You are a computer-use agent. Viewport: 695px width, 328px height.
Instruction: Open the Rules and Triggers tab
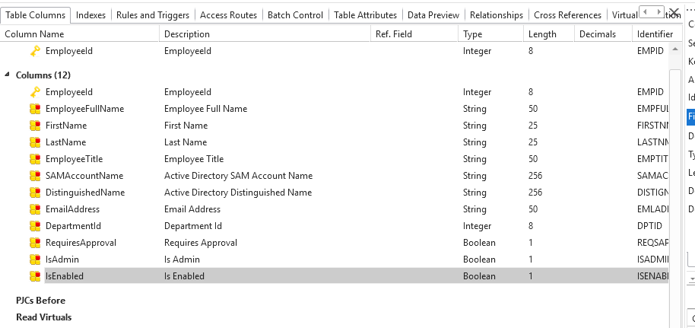pos(151,15)
